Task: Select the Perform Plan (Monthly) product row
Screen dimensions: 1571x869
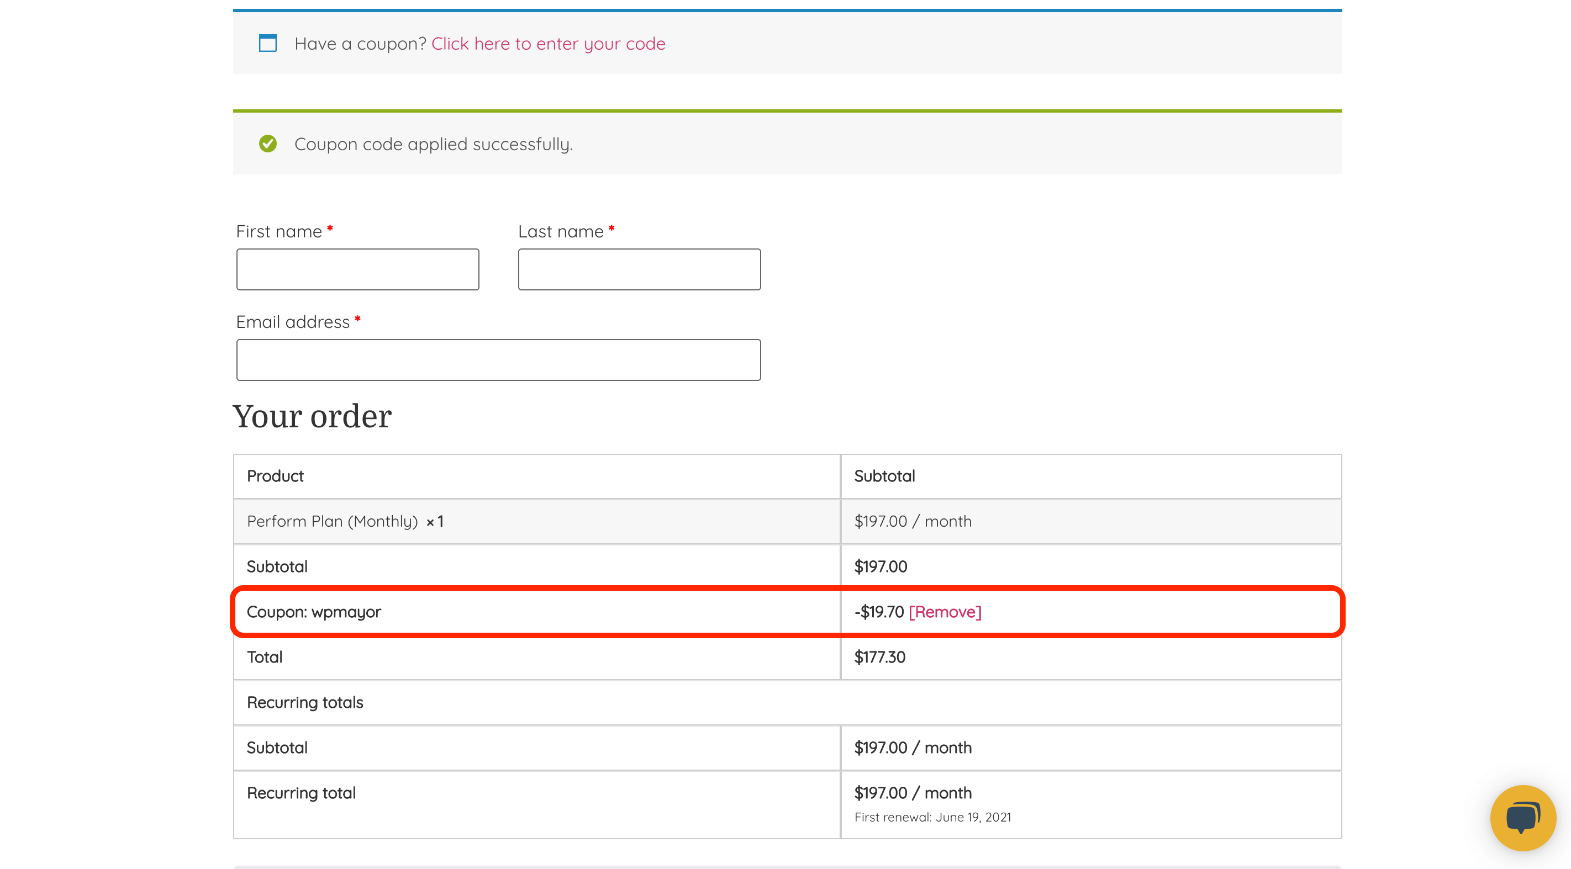Action: coord(333,522)
